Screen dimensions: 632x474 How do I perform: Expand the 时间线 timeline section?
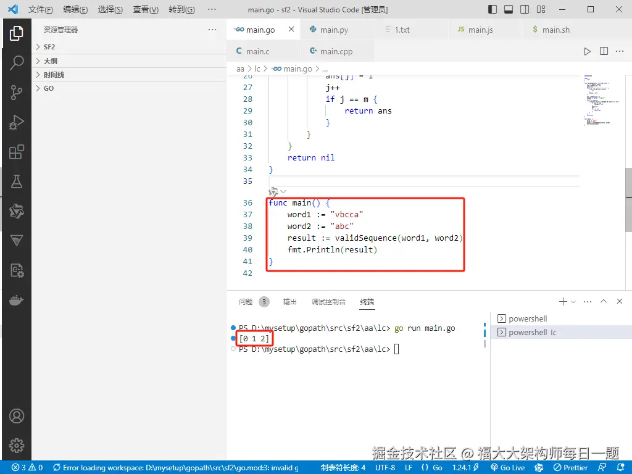(129, 75)
